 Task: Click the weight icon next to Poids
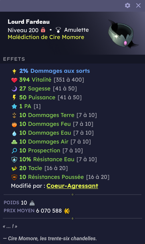(x=32, y=203)
